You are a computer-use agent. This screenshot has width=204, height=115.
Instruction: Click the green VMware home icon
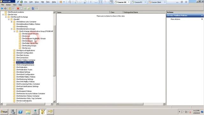(x=21, y=2)
